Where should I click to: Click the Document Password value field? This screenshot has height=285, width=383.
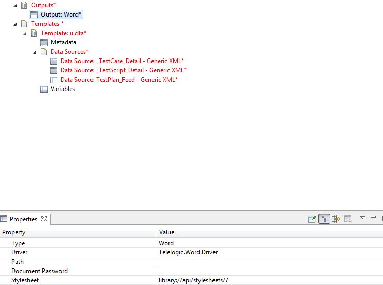(x=269, y=271)
